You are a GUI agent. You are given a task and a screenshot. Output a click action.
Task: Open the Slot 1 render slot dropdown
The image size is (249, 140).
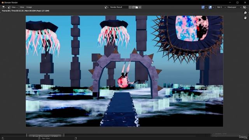click(221, 7)
